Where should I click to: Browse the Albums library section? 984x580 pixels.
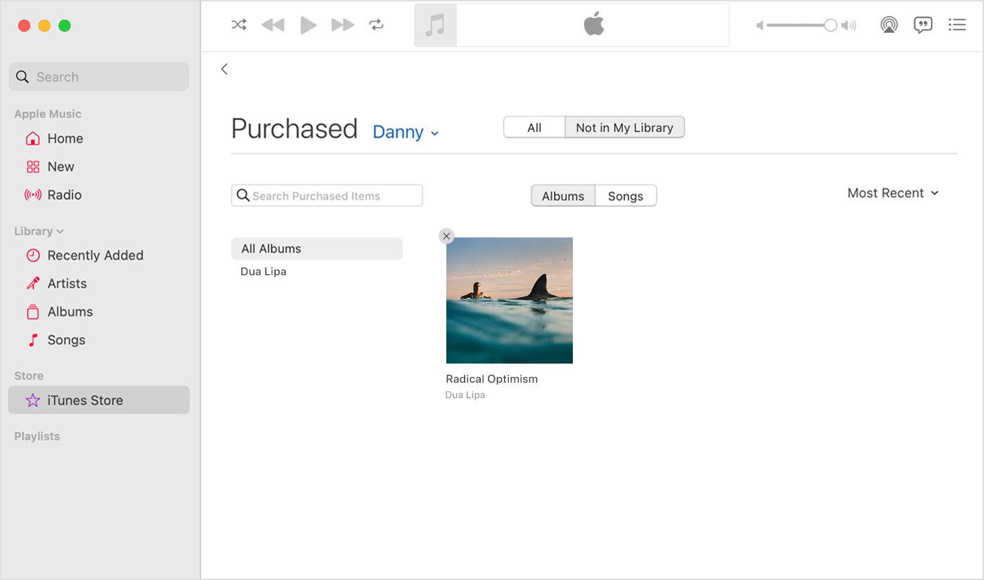[70, 311]
